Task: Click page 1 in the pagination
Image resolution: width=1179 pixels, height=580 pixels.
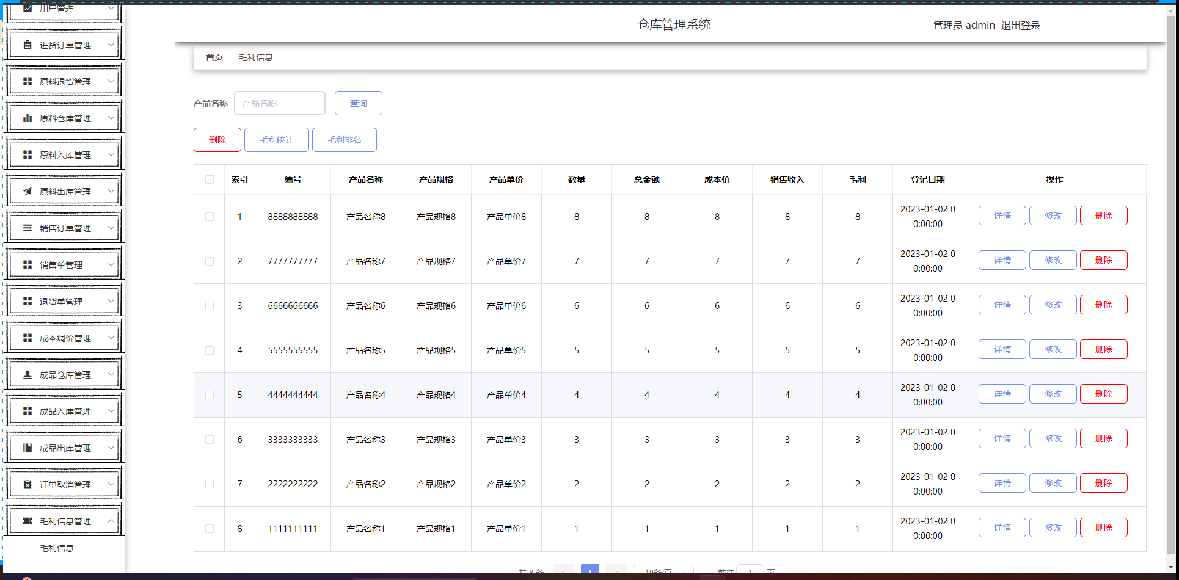Action: 590,570
